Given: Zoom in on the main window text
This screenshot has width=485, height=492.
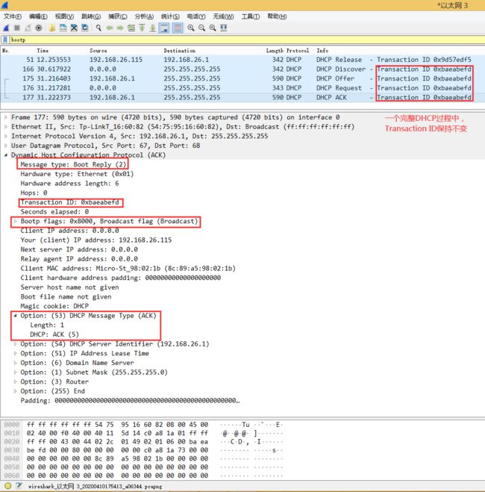Looking at the screenshot, I should click(190, 28).
